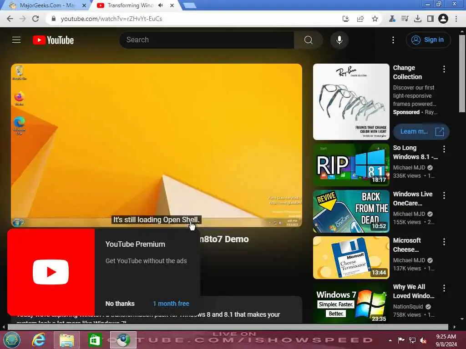Click the vertical page scrollbar
This screenshot has width=466, height=349.
point(462,73)
